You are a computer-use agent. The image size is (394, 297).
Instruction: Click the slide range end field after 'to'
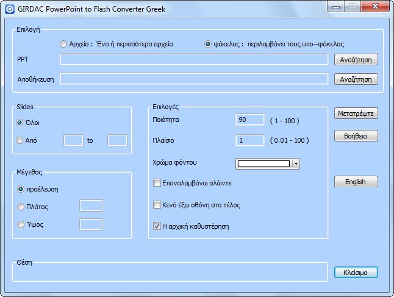(117, 140)
